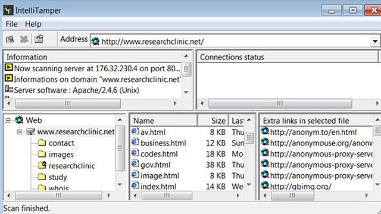381x214 pixels.
Task: Click the Informations on domain yellow icon
Action: (x=9, y=78)
